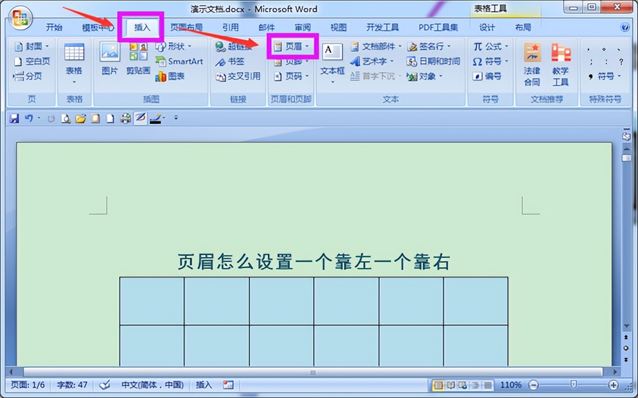Insert a bookmark (书签)
Screen dimensions: 638x398
tap(230, 62)
